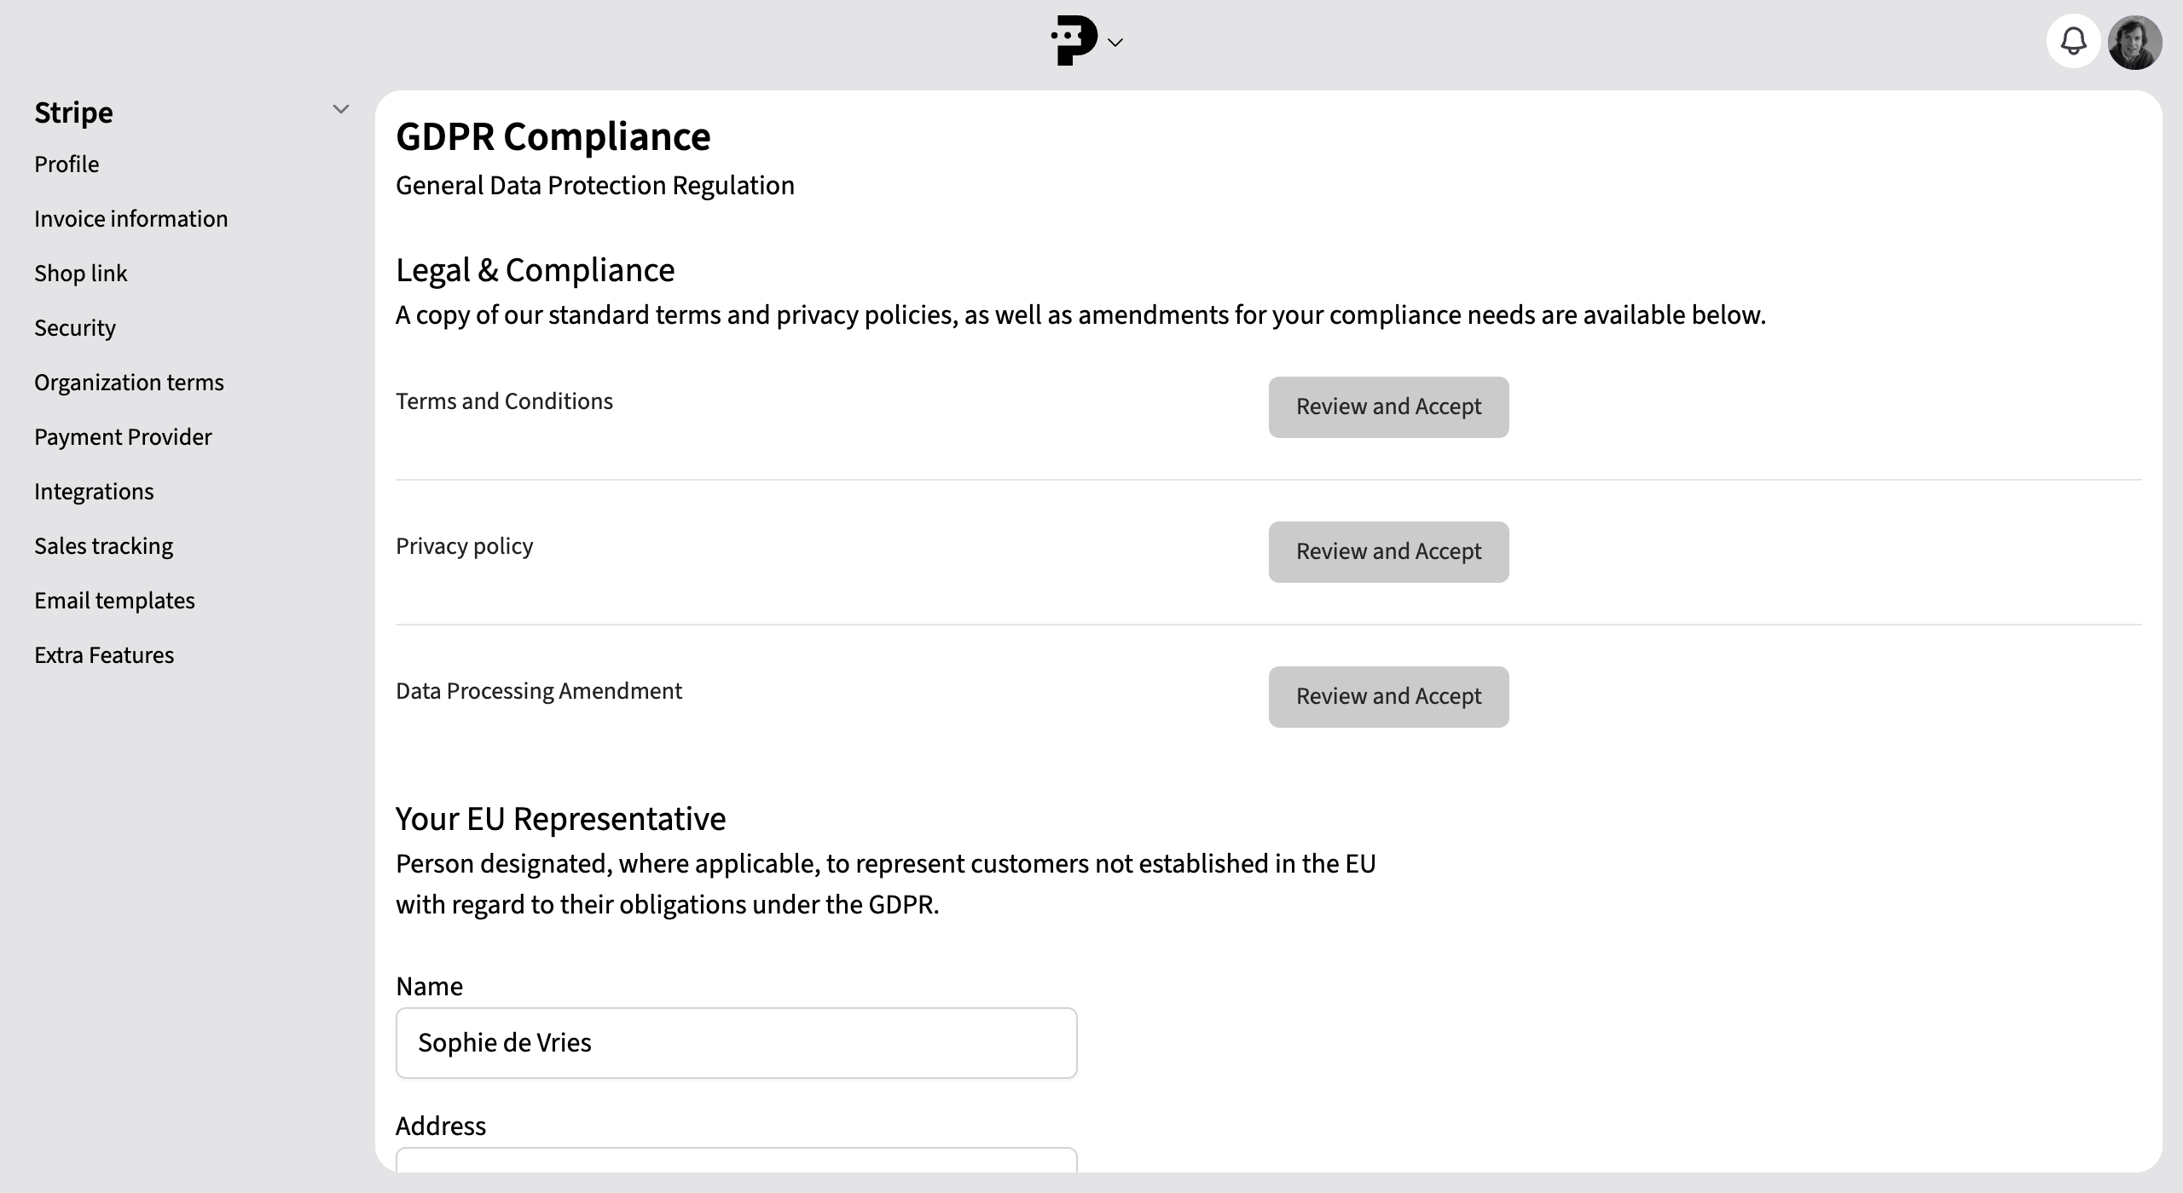2183x1193 pixels.
Task: Review and Accept Terms and Conditions
Action: click(x=1388, y=407)
